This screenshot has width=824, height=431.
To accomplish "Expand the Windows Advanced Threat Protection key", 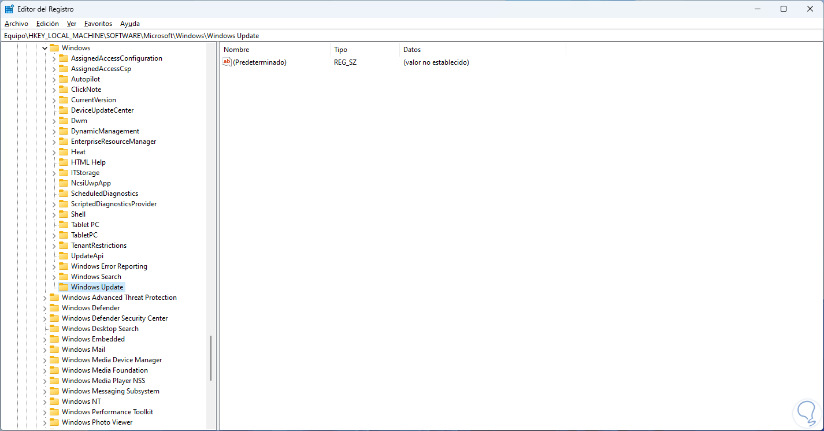I will pos(45,298).
